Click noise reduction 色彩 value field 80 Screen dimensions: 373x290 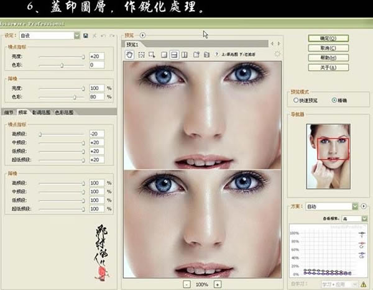pos(97,97)
